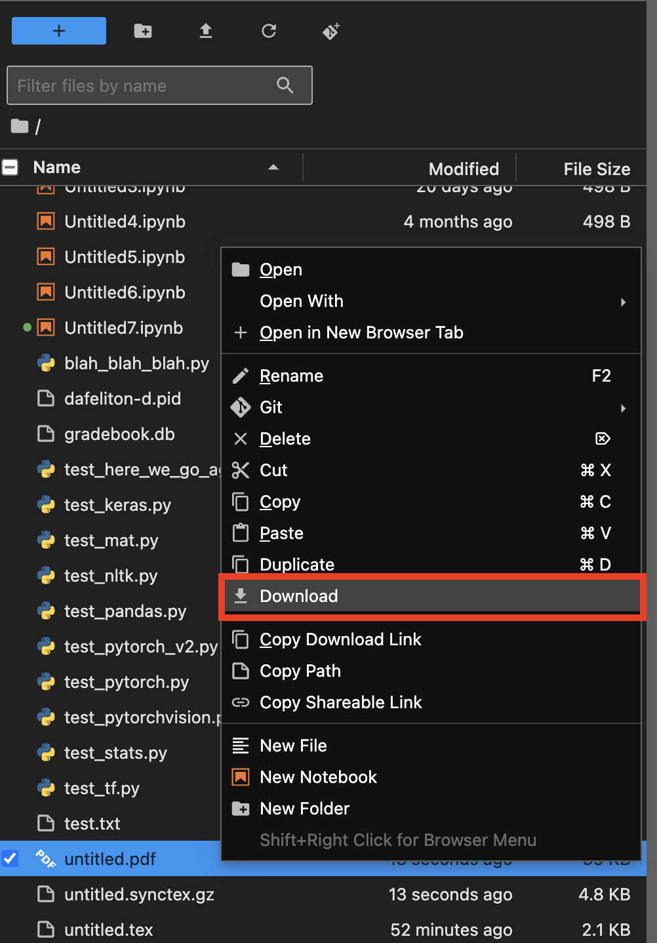Click the Git clone toolbar icon
This screenshot has width=657, height=943.
331,31
